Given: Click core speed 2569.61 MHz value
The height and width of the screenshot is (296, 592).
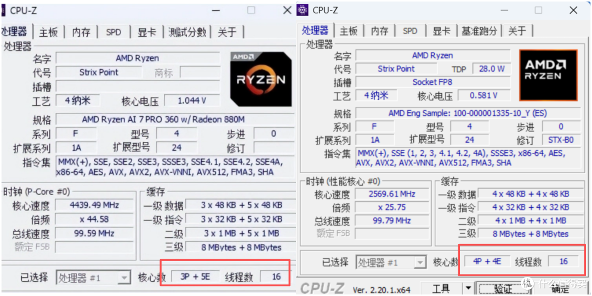Looking at the screenshot, I should [x=392, y=194].
